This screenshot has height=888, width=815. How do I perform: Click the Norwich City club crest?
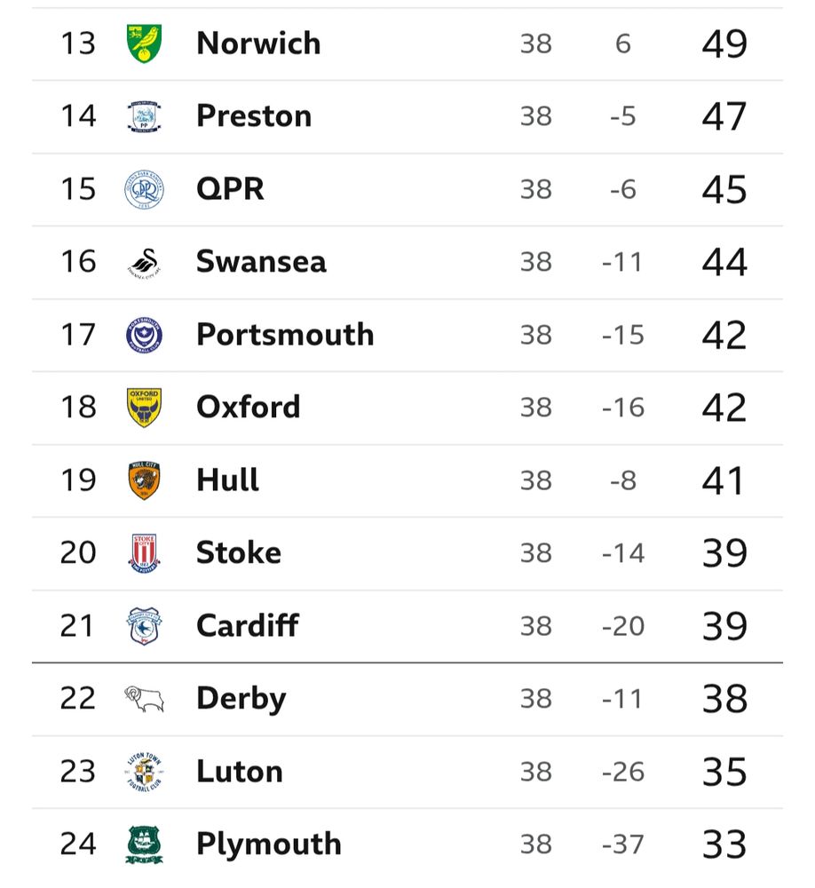point(144,44)
